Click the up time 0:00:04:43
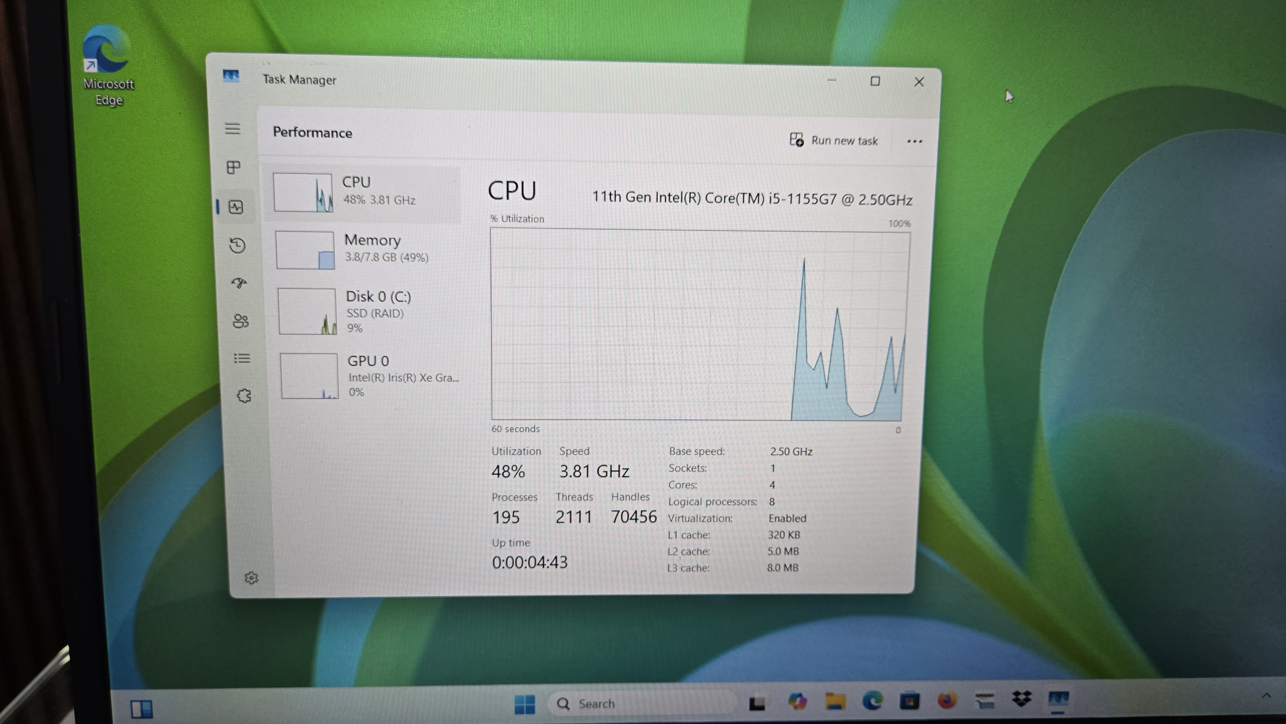 coord(530,562)
